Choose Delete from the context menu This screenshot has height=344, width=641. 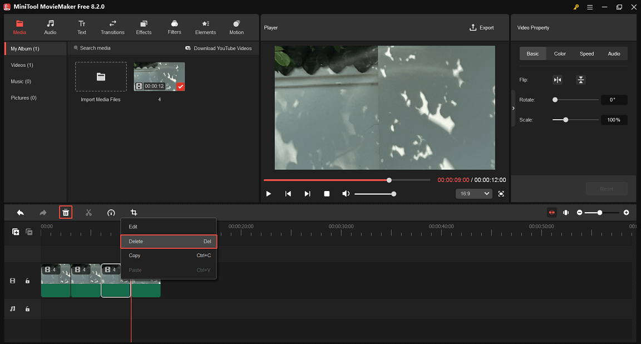point(169,242)
